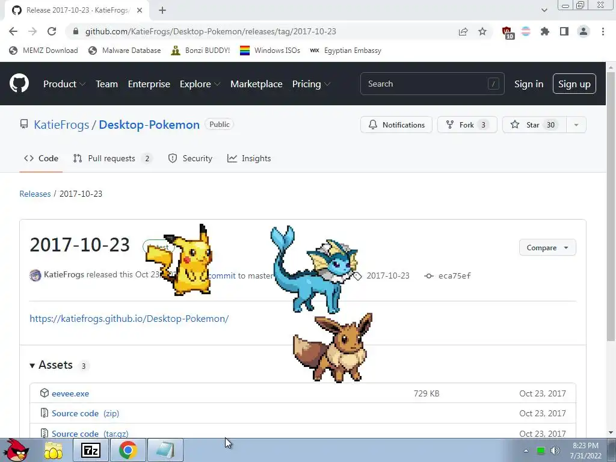Expand the Product menu
The image size is (616, 462).
64,84
